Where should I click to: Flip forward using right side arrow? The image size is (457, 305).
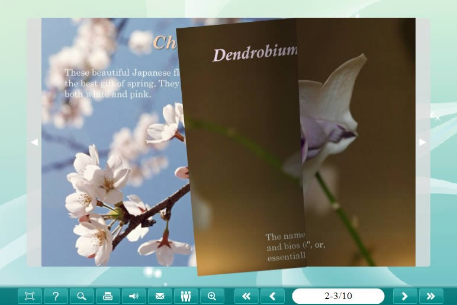click(423, 142)
